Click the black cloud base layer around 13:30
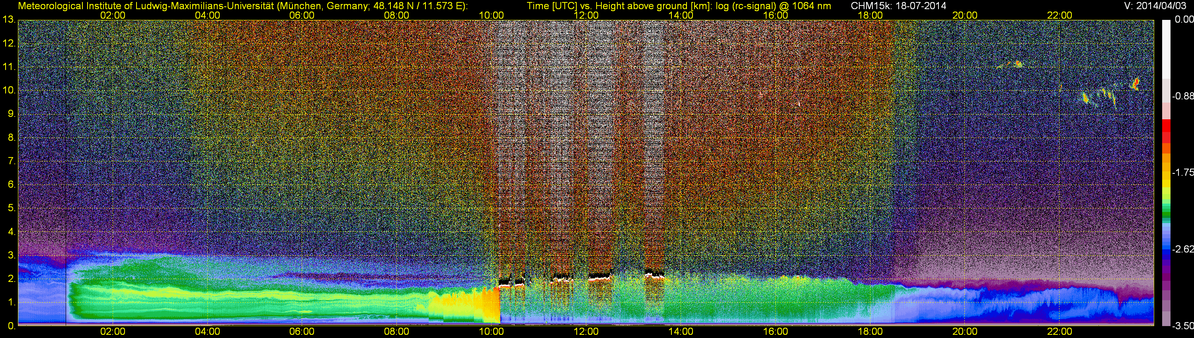 [654, 274]
